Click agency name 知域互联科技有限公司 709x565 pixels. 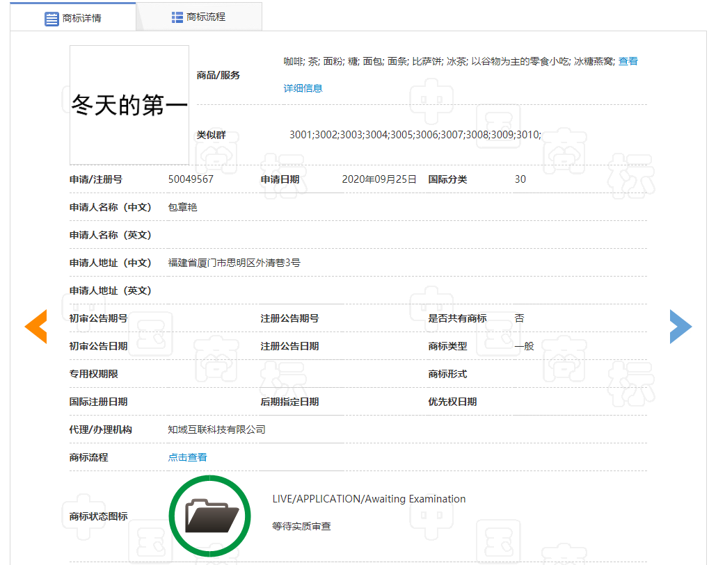216,429
